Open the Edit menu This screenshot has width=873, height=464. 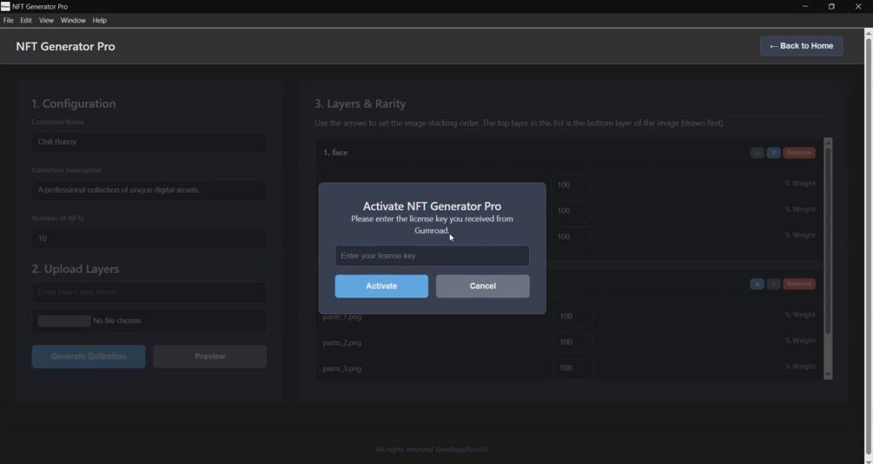coord(26,20)
